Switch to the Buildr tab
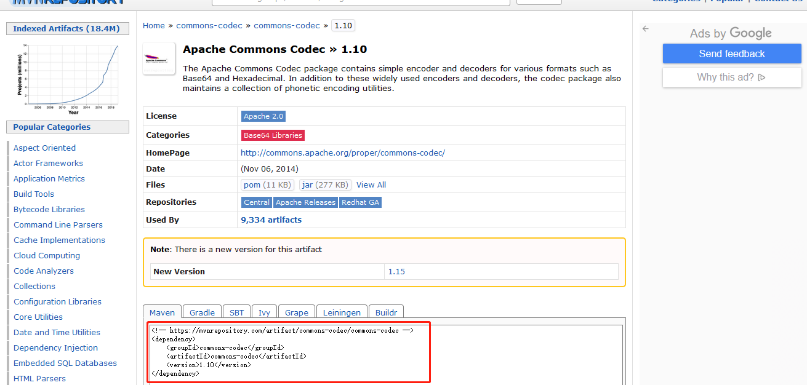Image resolution: width=807 pixels, height=385 pixels. click(x=387, y=312)
